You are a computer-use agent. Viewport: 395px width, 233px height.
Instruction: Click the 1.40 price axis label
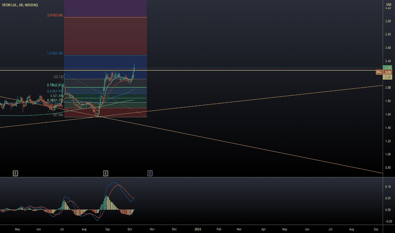(x=388, y=128)
